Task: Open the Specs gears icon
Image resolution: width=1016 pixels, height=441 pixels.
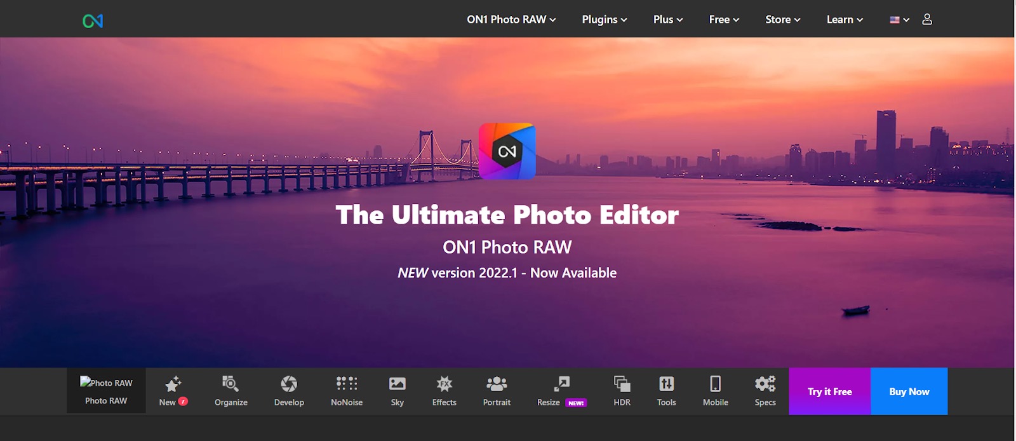Action: (765, 383)
